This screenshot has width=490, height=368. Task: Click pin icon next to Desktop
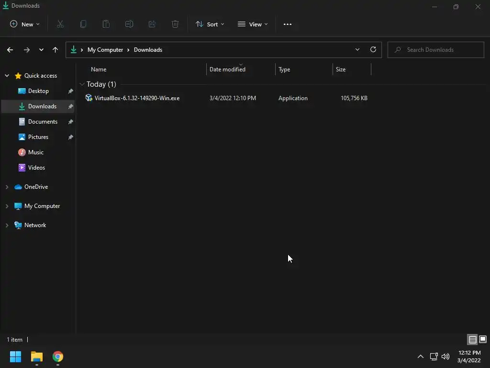click(71, 91)
